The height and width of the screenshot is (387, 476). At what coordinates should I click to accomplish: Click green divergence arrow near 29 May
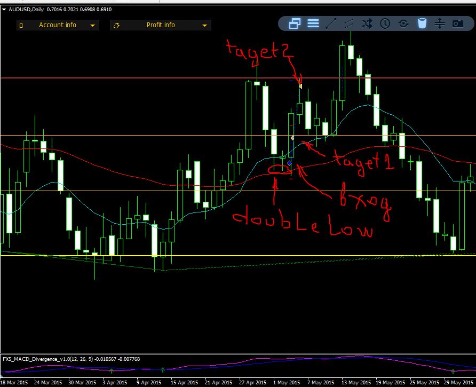[453, 372]
